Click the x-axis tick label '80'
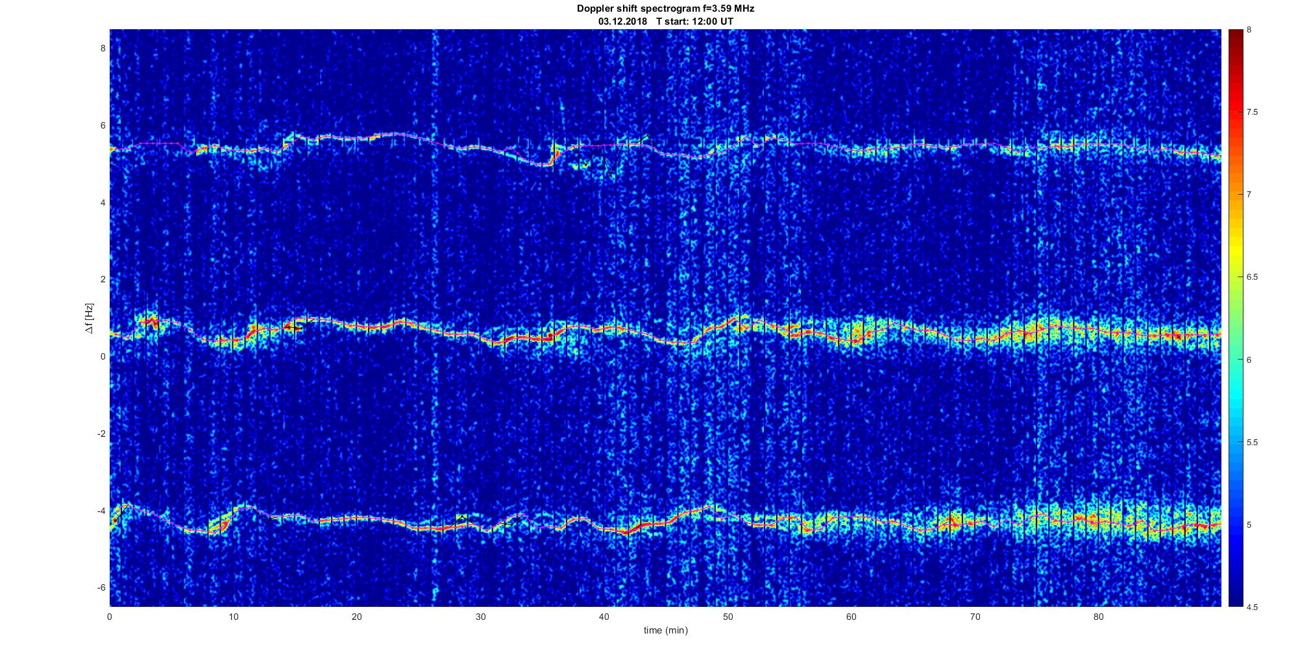Image resolution: width=1298 pixels, height=651 pixels. click(1098, 617)
